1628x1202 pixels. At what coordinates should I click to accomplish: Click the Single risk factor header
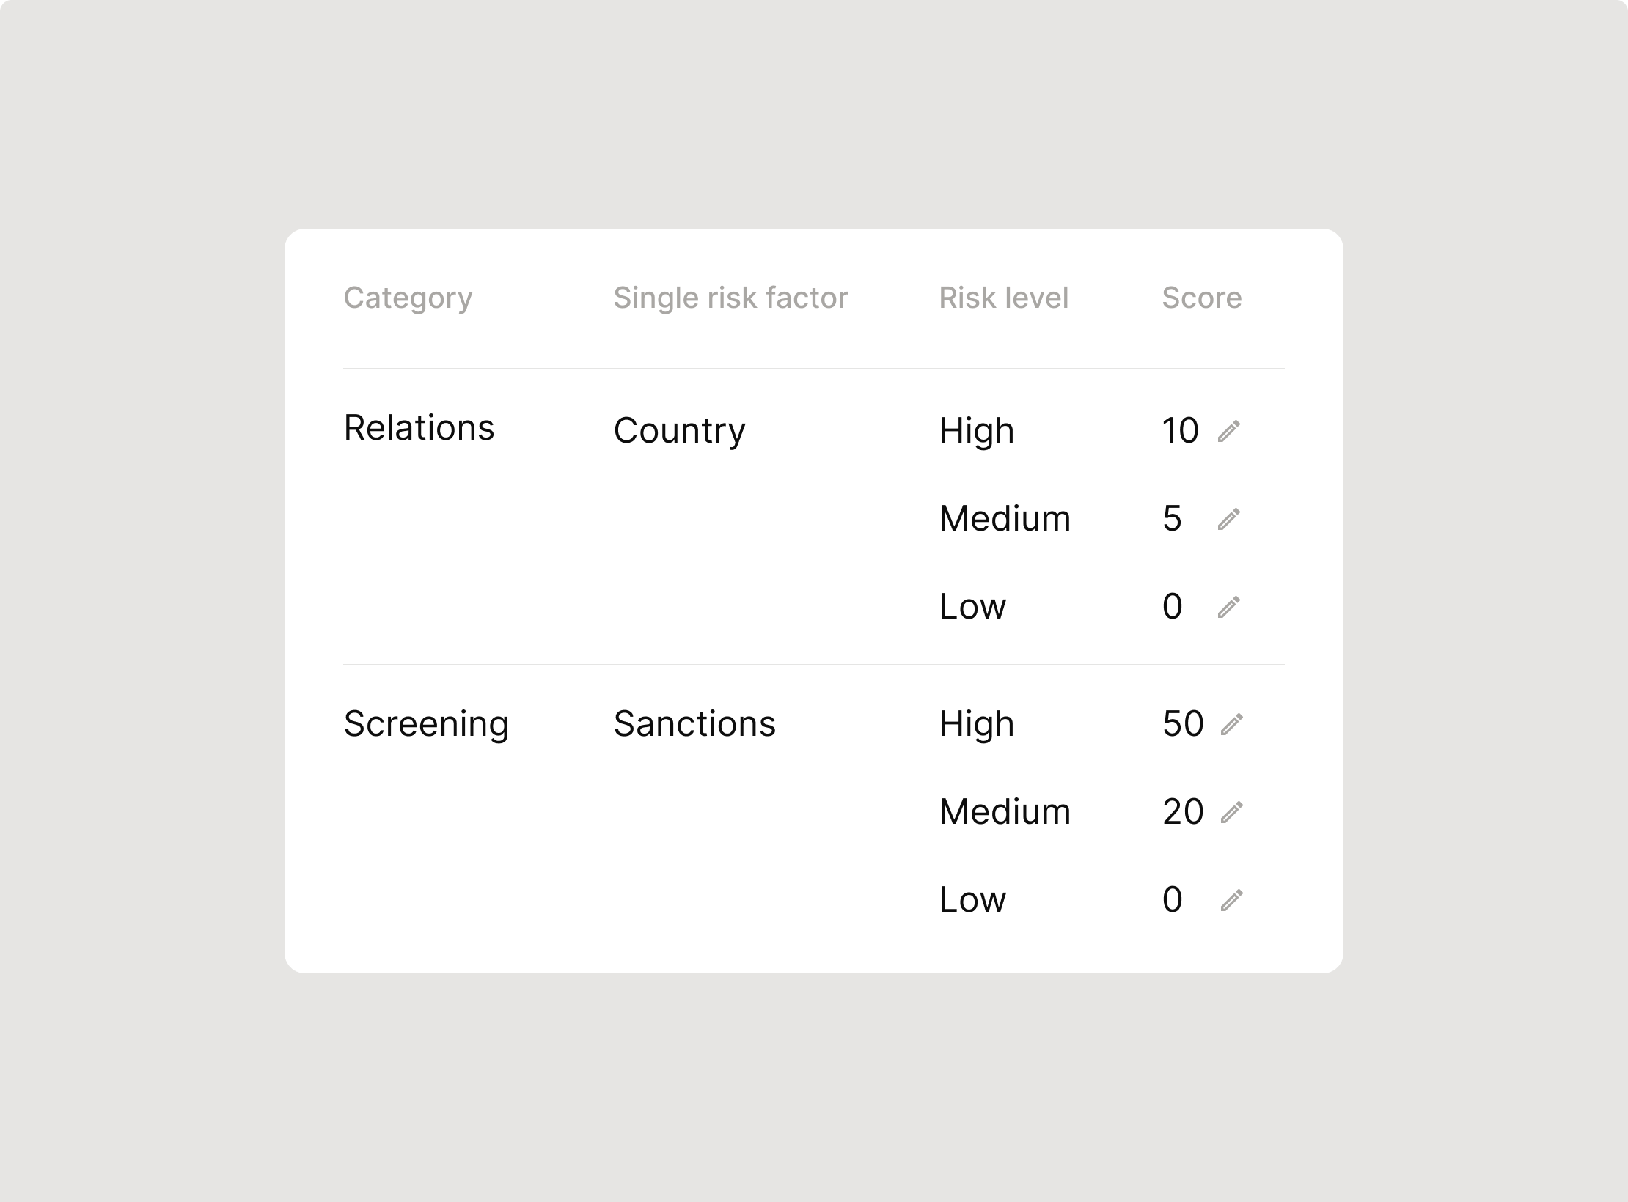pos(730,298)
